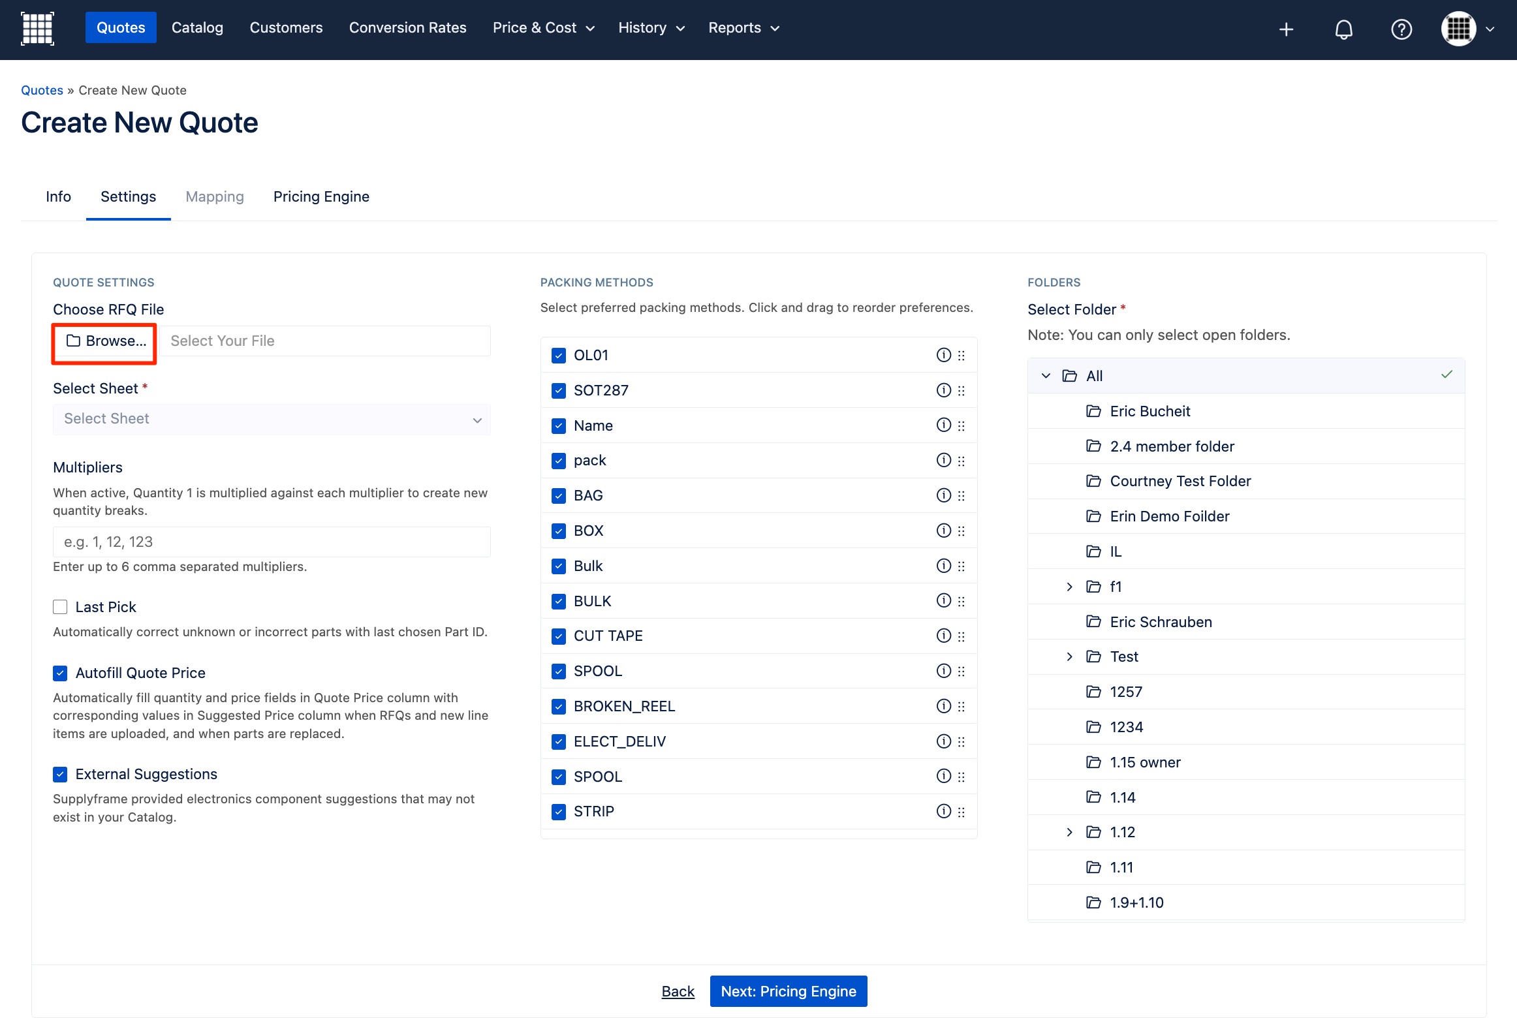Go to the Customers nav item
1517x1018 pixels.
(x=286, y=27)
